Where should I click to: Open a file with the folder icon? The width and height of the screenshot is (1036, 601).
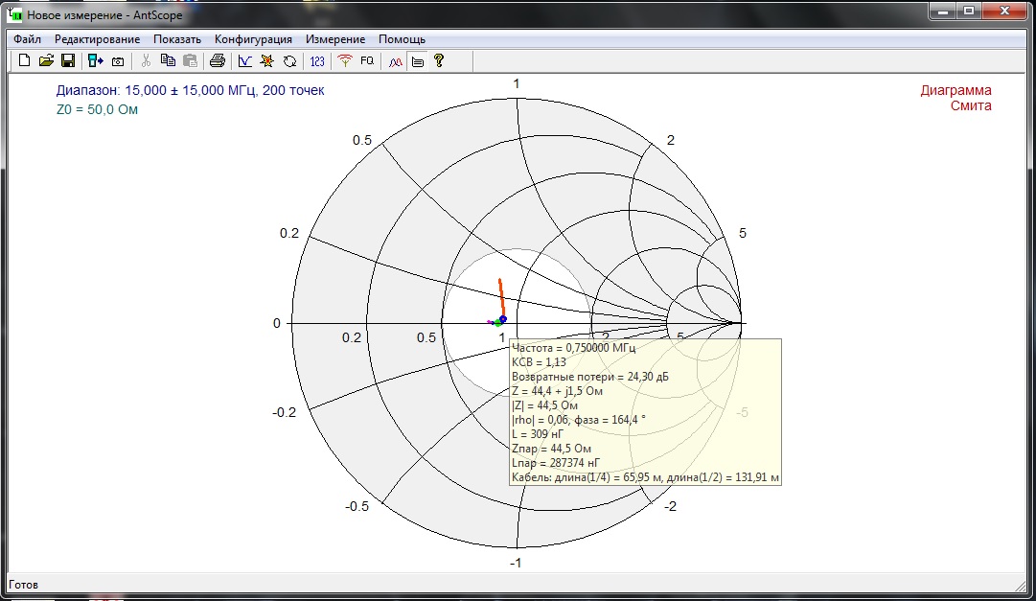pyautogui.click(x=46, y=61)
